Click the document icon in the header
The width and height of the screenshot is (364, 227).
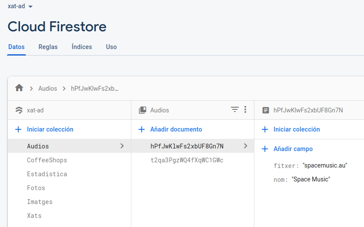pos(266,110)
